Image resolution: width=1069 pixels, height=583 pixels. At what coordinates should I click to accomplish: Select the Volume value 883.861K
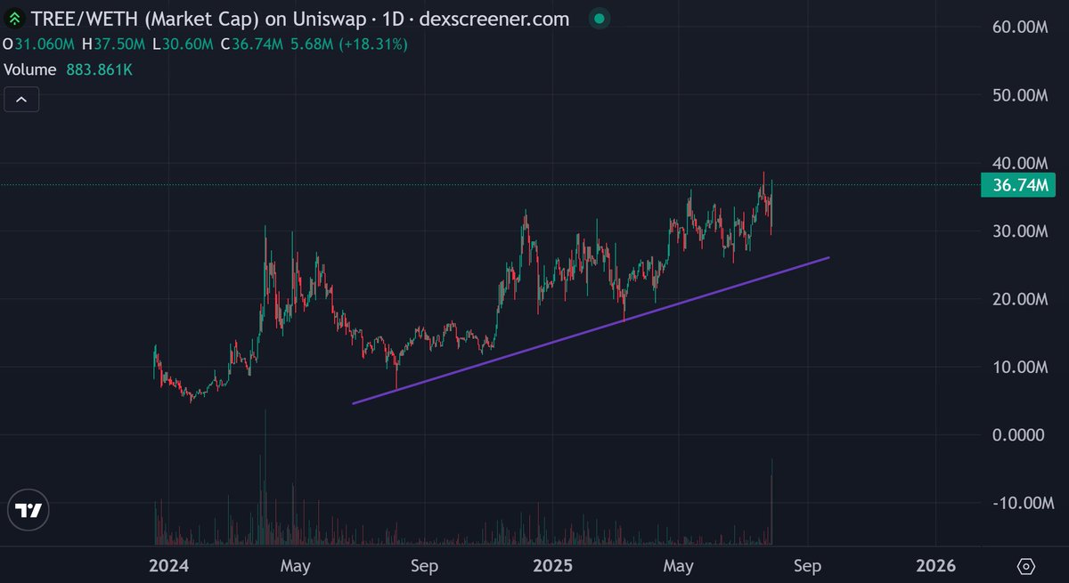(102, 69)
